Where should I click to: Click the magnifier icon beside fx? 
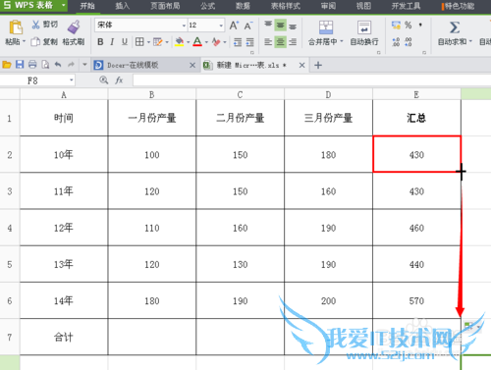coord(104,80)
